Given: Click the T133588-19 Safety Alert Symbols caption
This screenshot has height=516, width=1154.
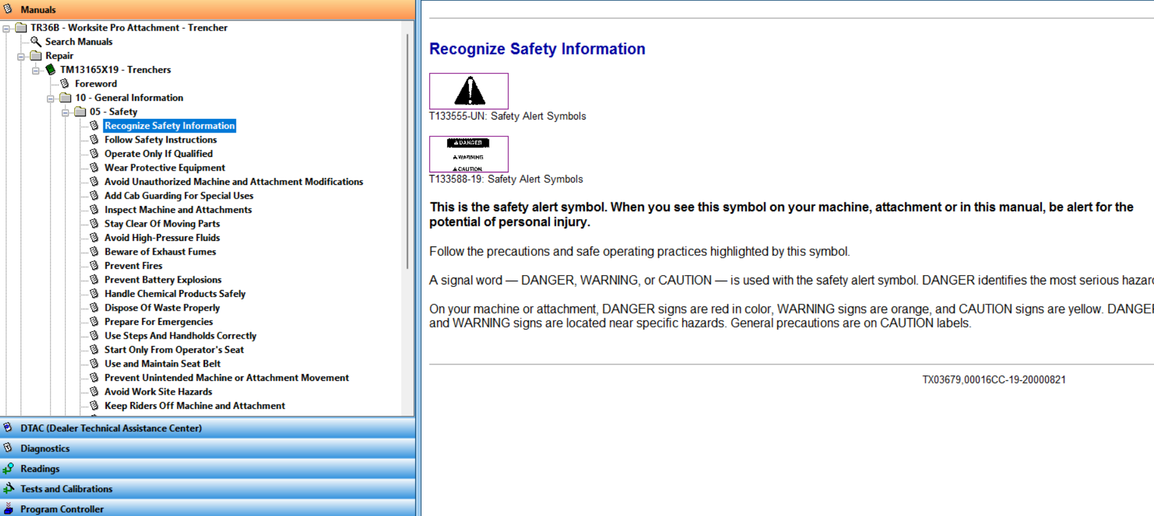Looking at the screenshot, I should tap(506, 179).
